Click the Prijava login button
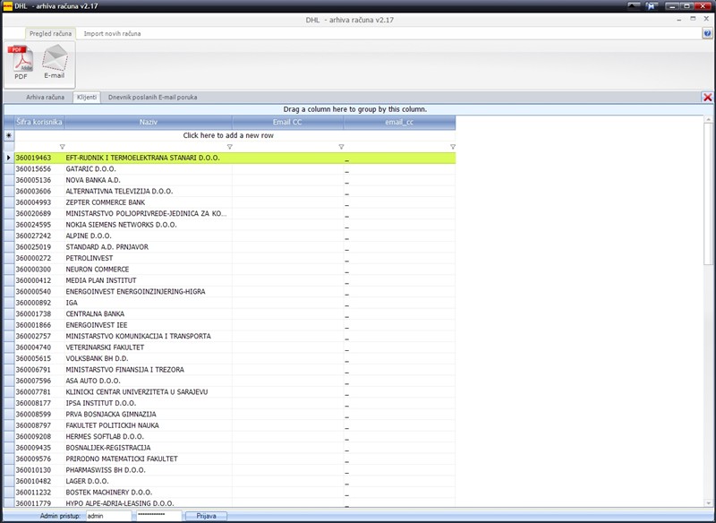716x523 pixels. tap(207, 516)
